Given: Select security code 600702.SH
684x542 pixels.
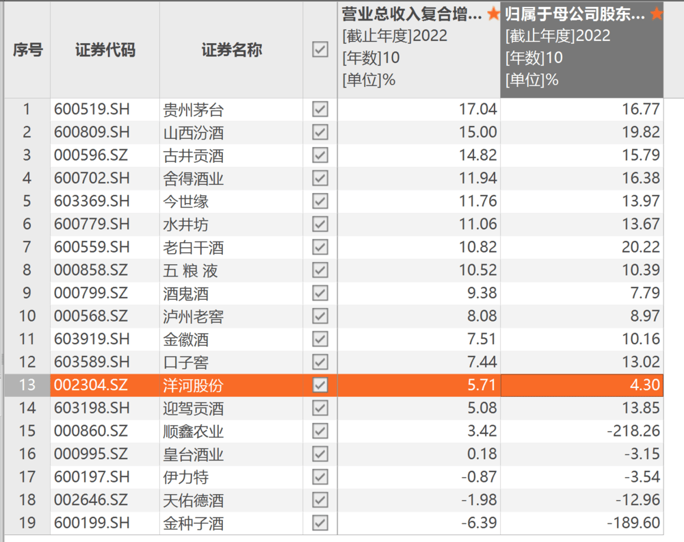Looking at the screenshot, I should click(x=92, y=178).
